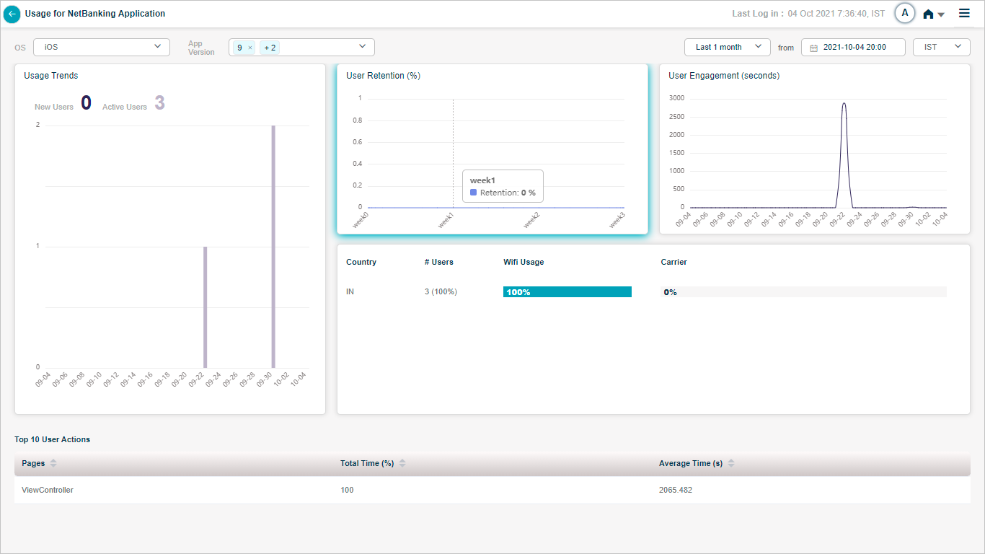Click the # Users column header
This screenshot has height=554, width=985.
(439, 262)
